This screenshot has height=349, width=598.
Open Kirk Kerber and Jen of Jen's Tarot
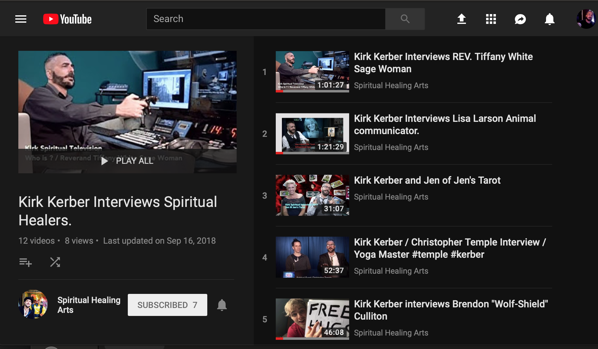(x=427, y=180)
